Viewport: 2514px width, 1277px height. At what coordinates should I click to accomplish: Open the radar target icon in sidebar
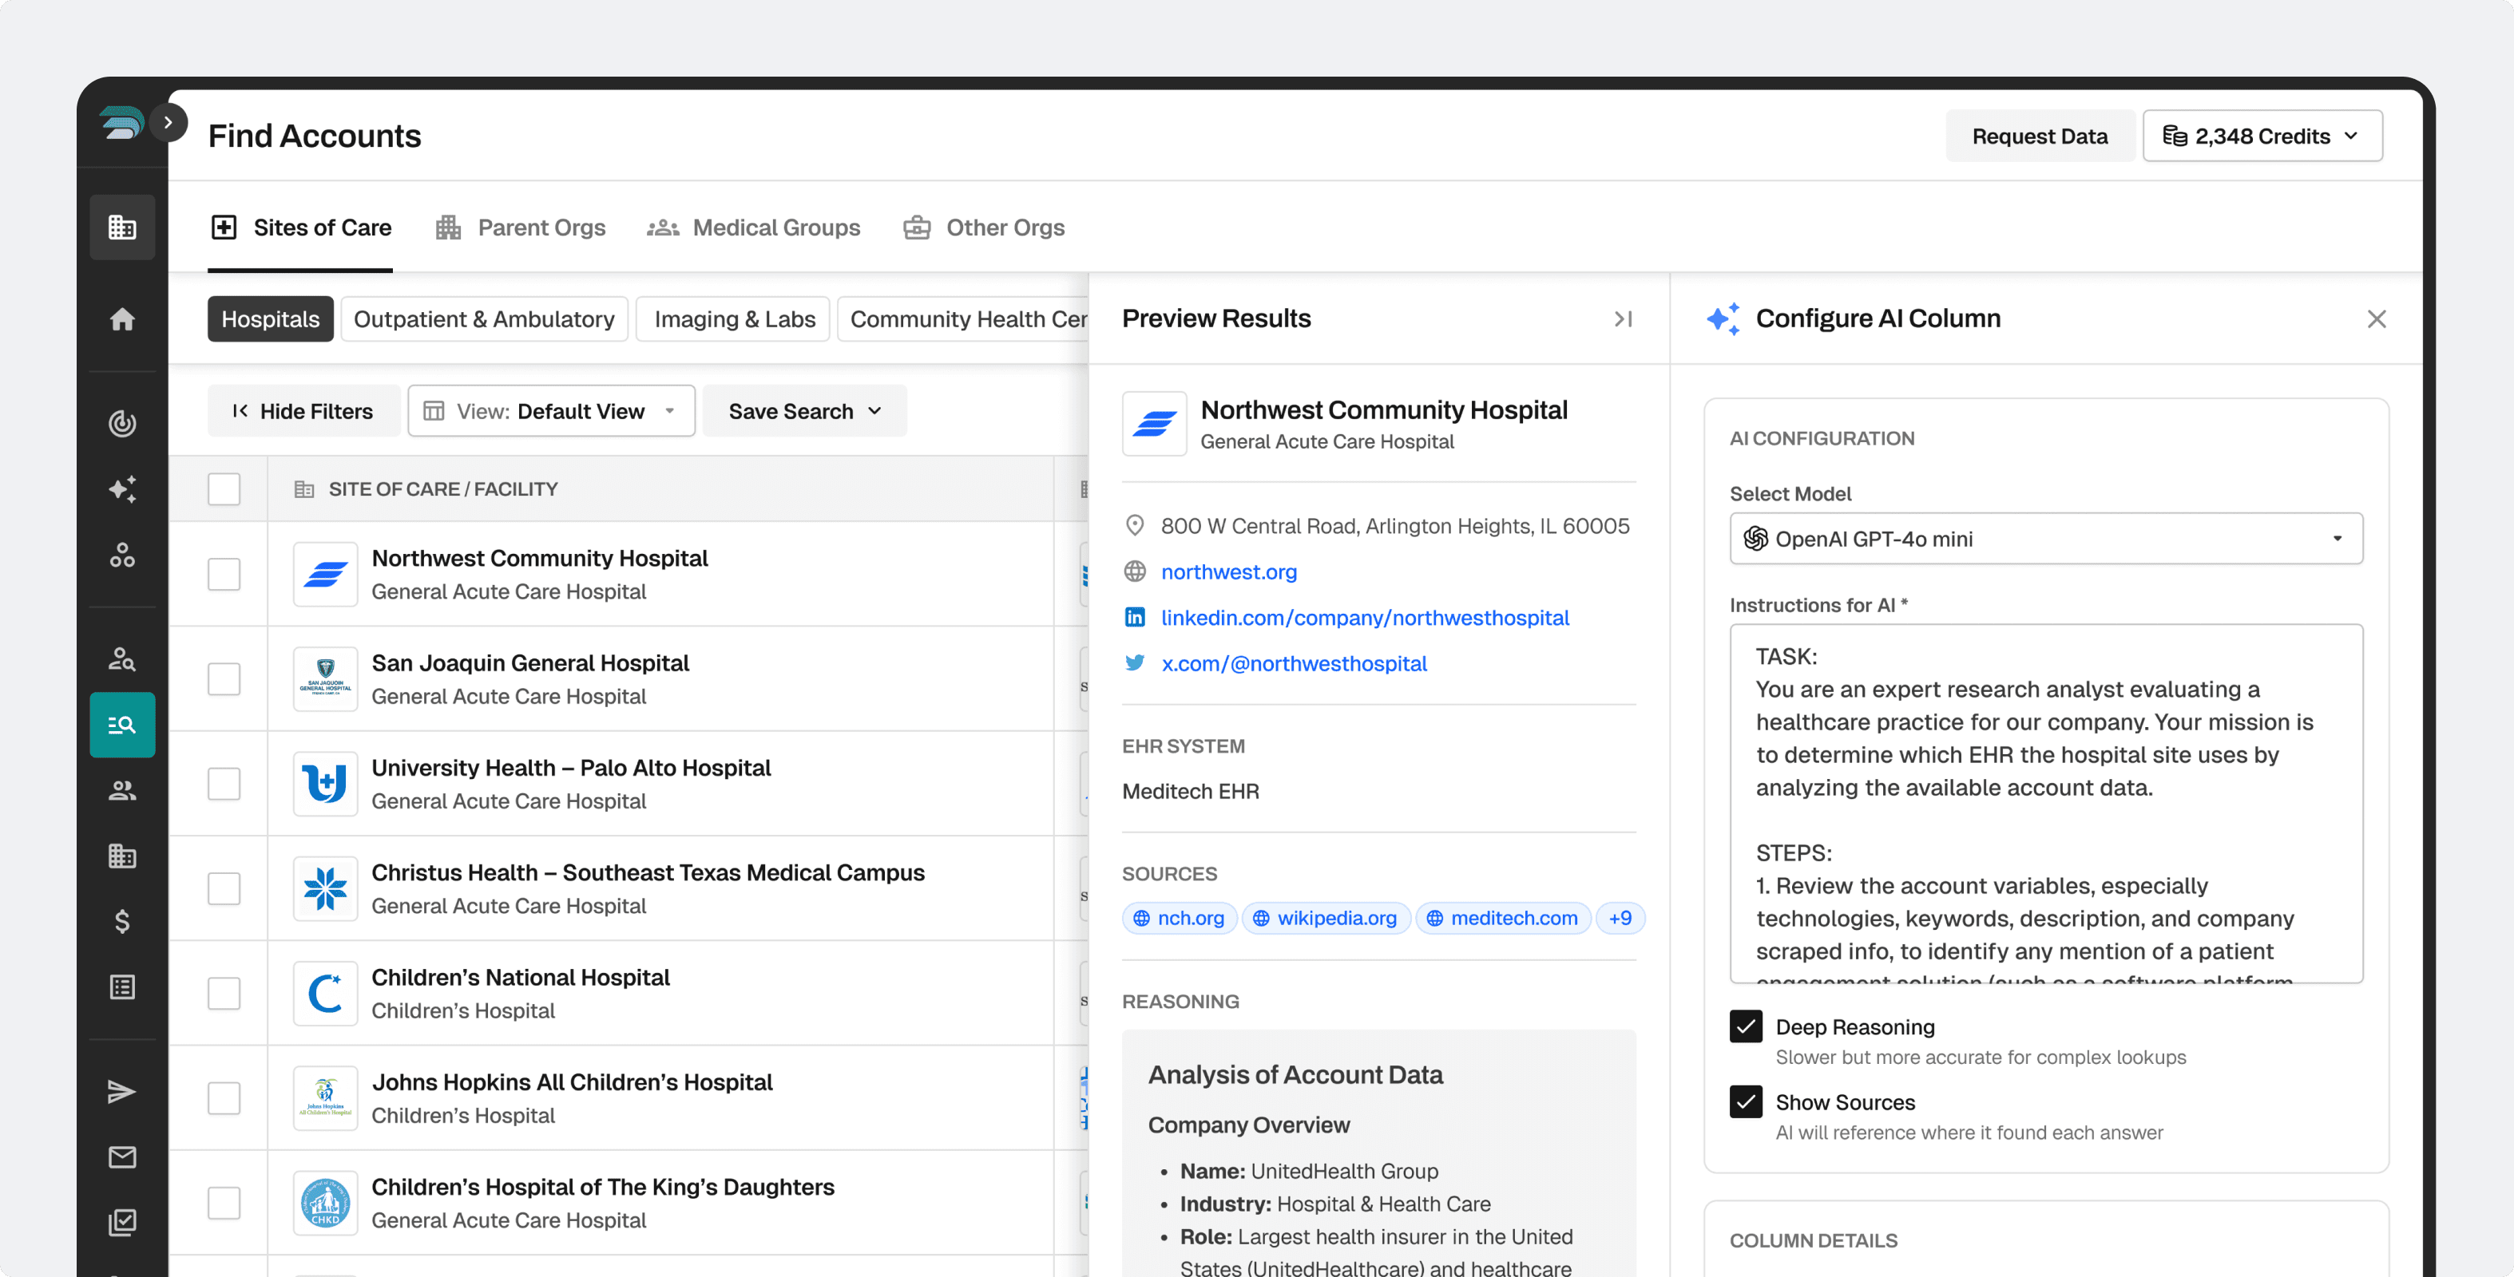tap(122, 423)
